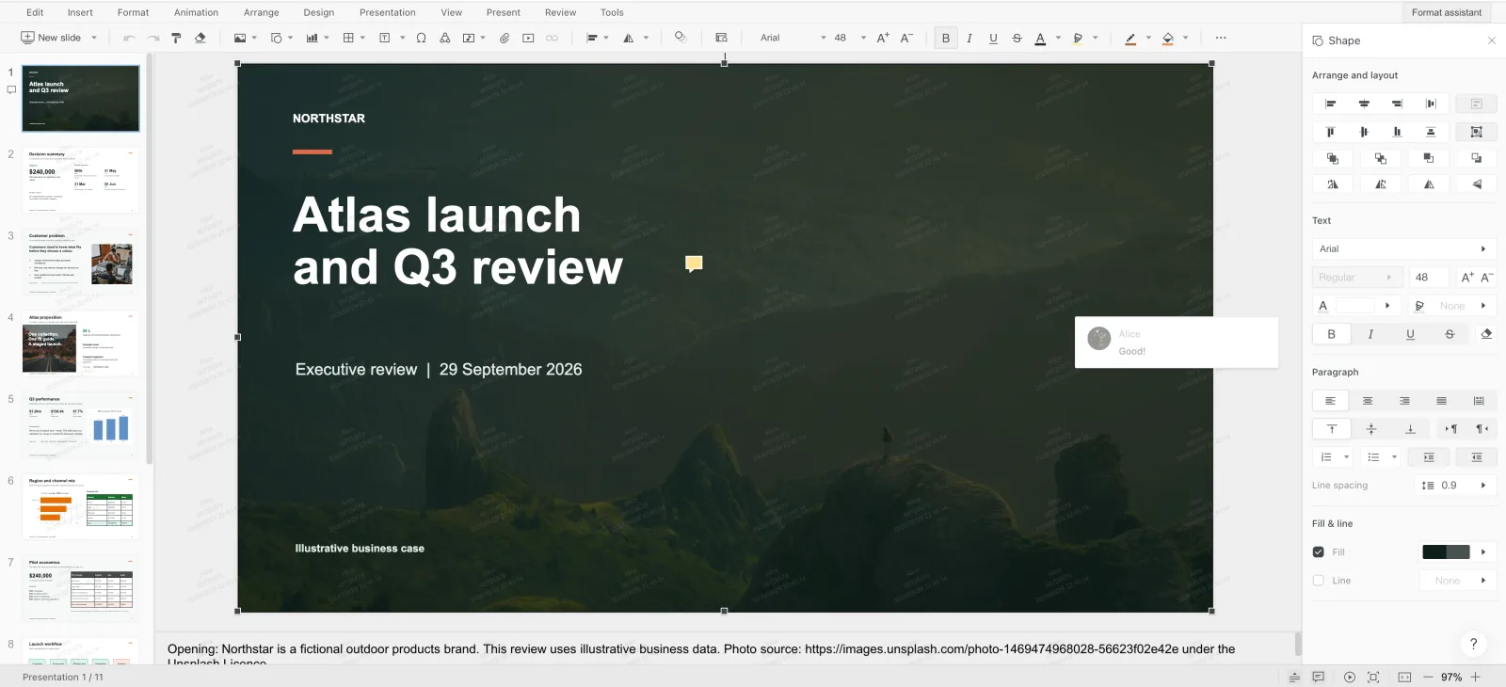Align shape to top in Arrange panel
1506x687 pixels.
tap(1330, 132)
